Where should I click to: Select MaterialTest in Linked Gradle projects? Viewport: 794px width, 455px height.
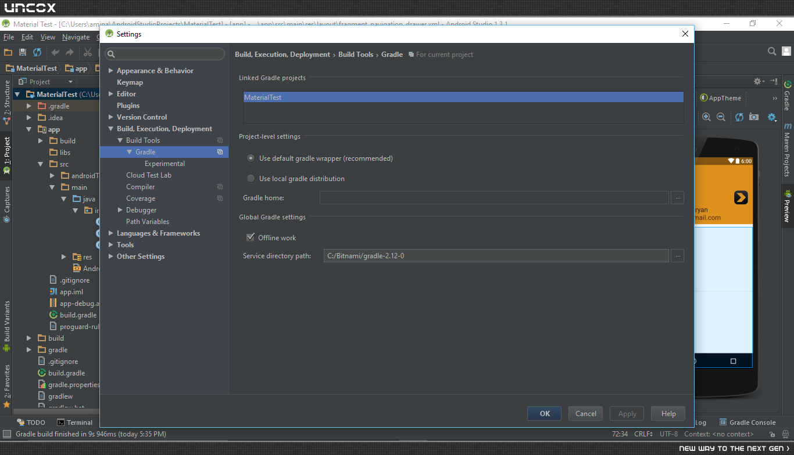tap(463, 98)
